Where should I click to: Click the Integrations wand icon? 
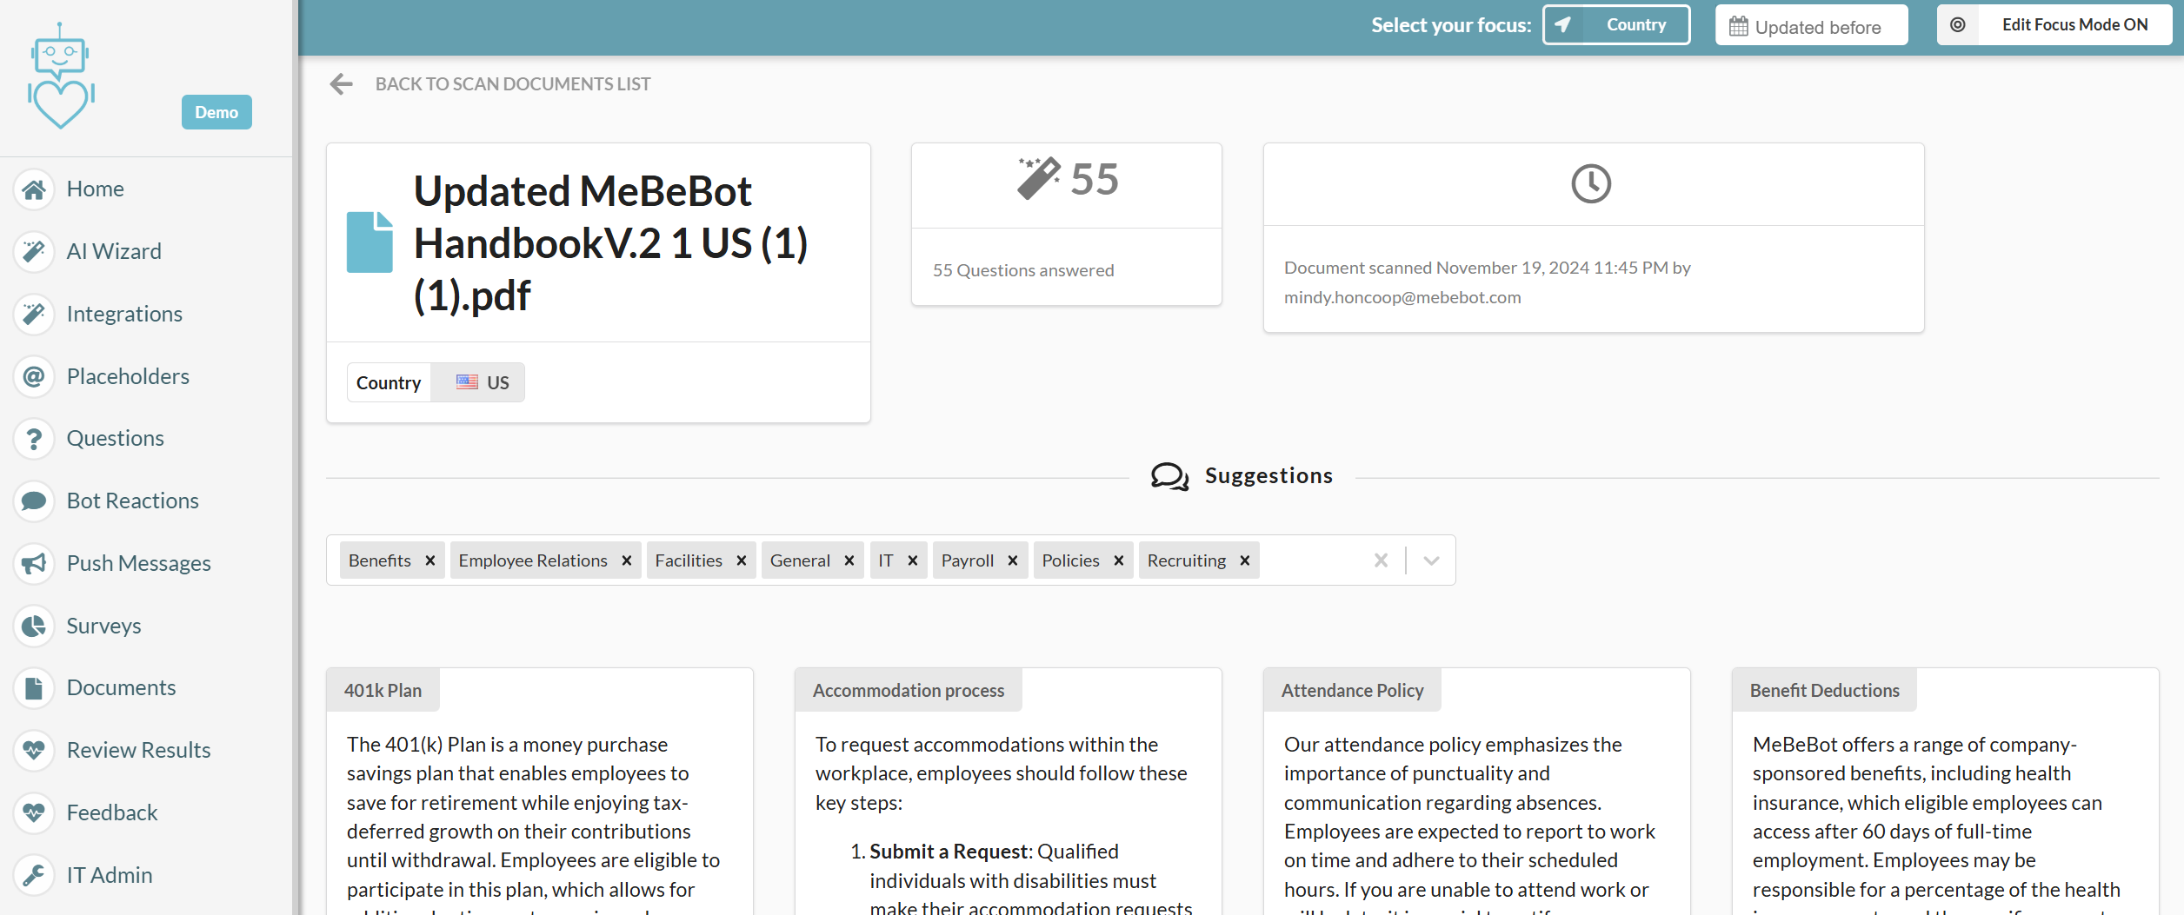click(x=34, y=314)
